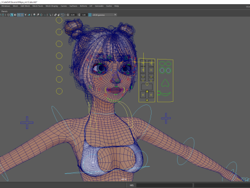250x188 pixels.
Task: Select the right green eyebrow oval control
Action: (x=168, y=64)
